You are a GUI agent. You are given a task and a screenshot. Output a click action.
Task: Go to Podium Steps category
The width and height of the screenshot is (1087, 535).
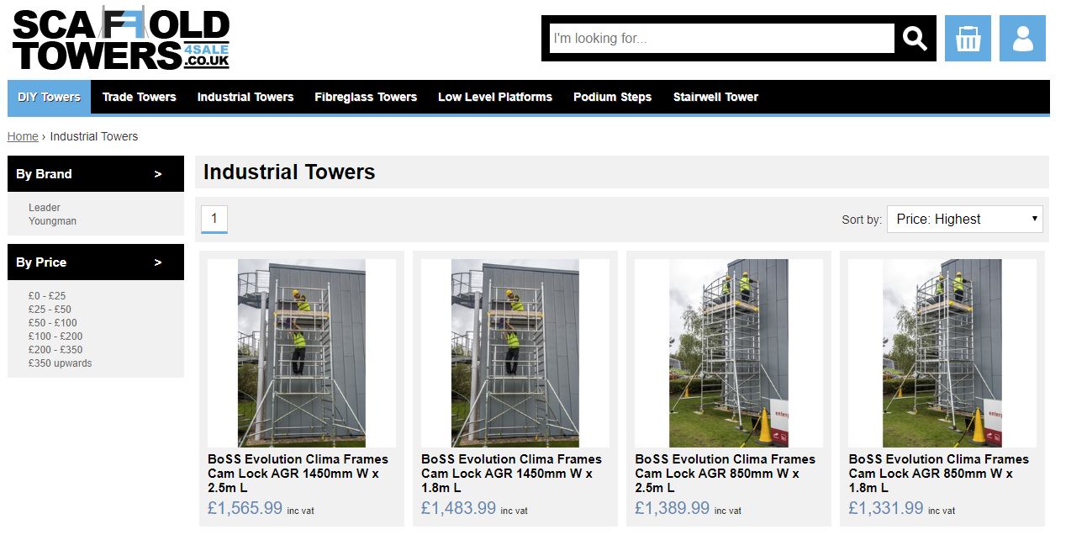[x=612, y=97]
